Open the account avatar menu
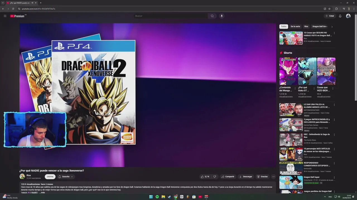This screenshot has height=200, width=357. click(348, 16)
